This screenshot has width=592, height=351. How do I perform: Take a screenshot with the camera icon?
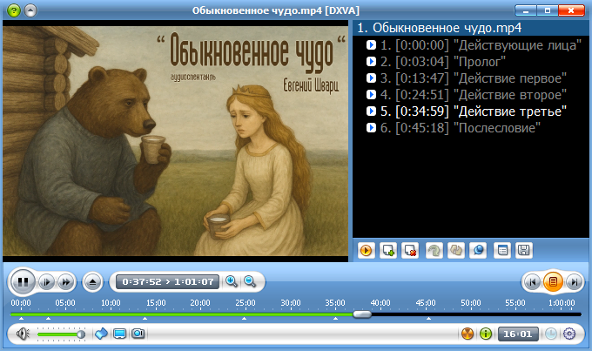pos(138,334)
